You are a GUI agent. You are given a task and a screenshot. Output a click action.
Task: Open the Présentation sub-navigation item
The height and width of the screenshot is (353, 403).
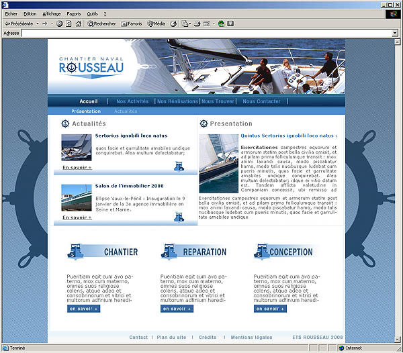point(86,111)
